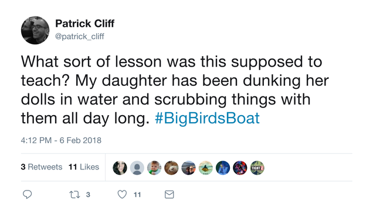The image size is (373, 215).
Task: Open the fourth brown-toned liker avatar
Action: click(x=171, y=168)
